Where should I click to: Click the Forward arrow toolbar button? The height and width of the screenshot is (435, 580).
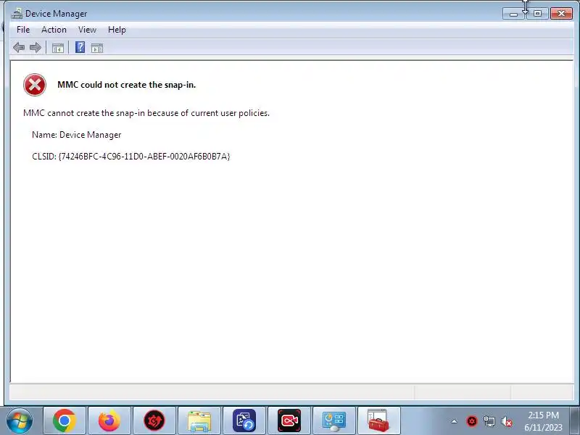click(35, 48)
